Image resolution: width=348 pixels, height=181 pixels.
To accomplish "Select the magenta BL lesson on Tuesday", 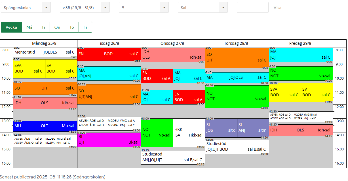I will 109,140.
